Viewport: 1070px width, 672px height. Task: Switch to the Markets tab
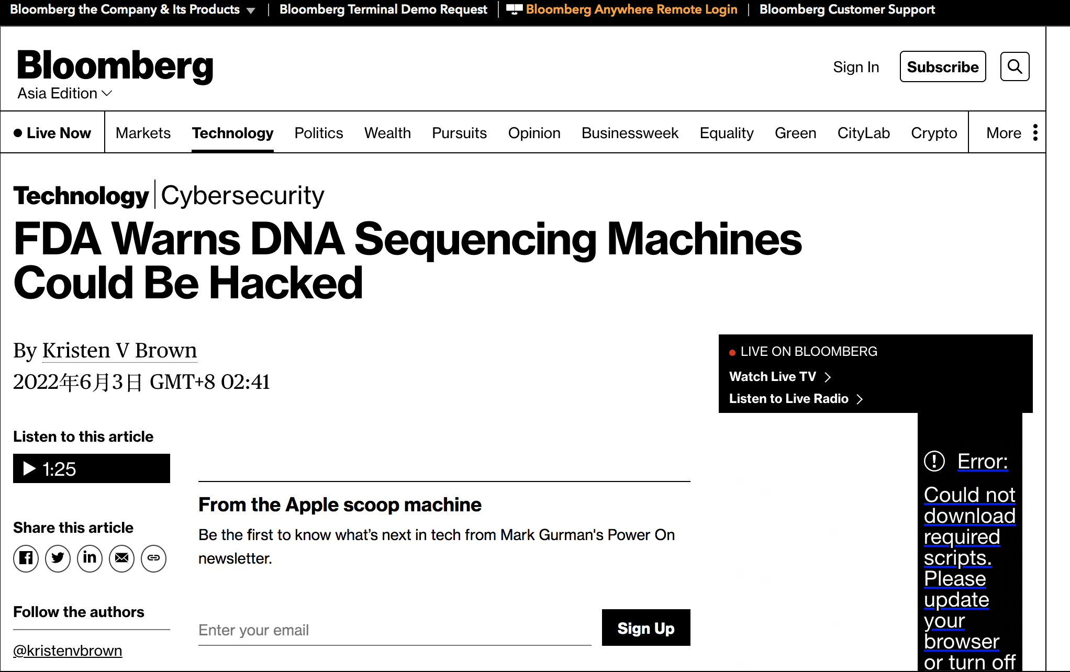pos(143,133)
